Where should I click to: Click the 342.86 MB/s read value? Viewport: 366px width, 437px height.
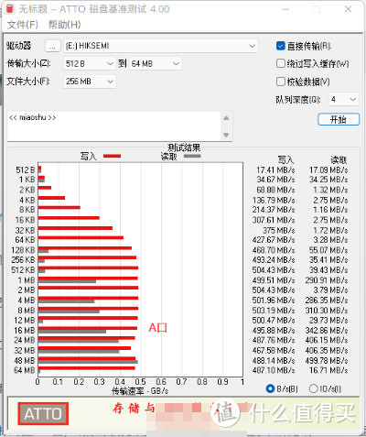pos(327,331)
